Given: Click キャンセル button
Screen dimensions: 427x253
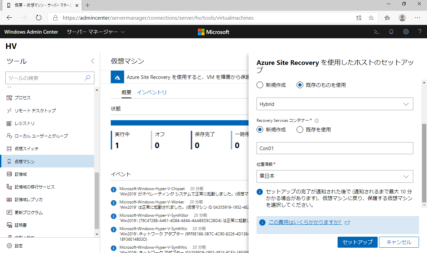Looking at the screenshot, I should pos(399,242).
